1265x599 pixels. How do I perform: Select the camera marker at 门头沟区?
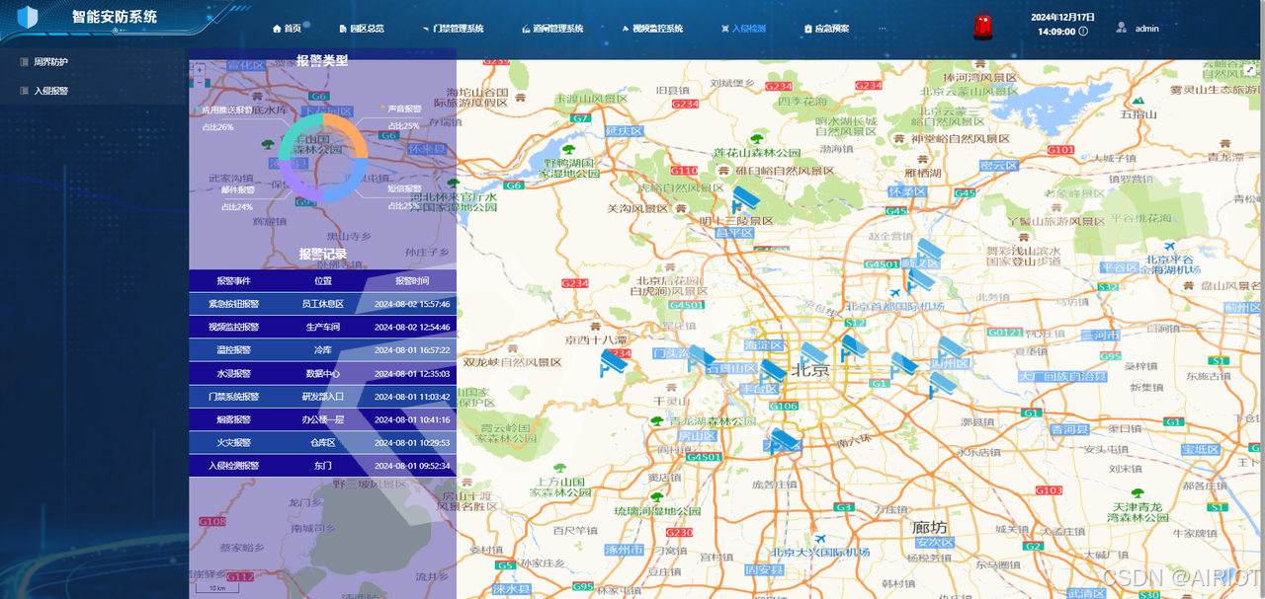pyautogui.click(x=700, y=357)
